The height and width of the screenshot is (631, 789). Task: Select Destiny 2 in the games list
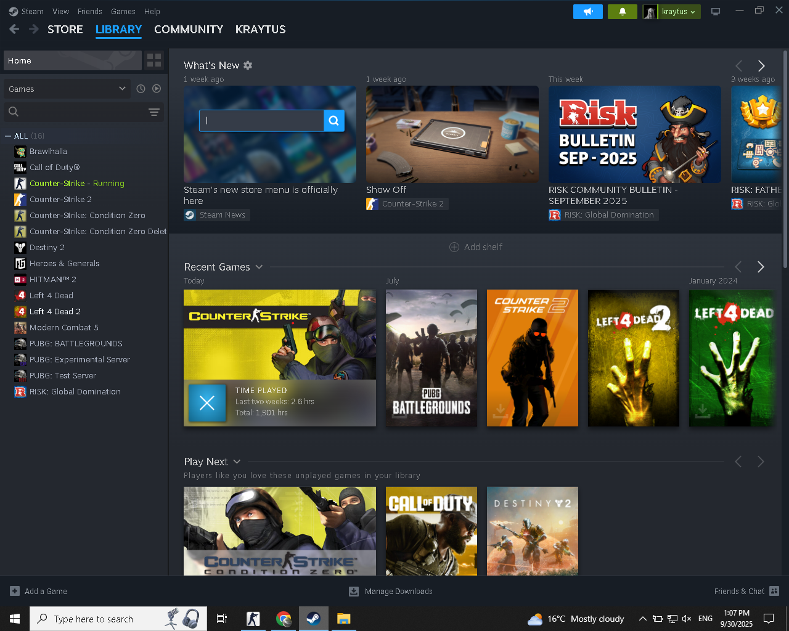point(47,247)
